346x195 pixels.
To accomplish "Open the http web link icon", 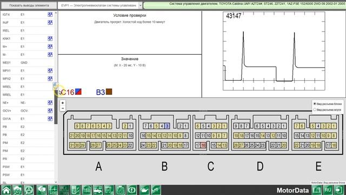I will pos(156,190).
